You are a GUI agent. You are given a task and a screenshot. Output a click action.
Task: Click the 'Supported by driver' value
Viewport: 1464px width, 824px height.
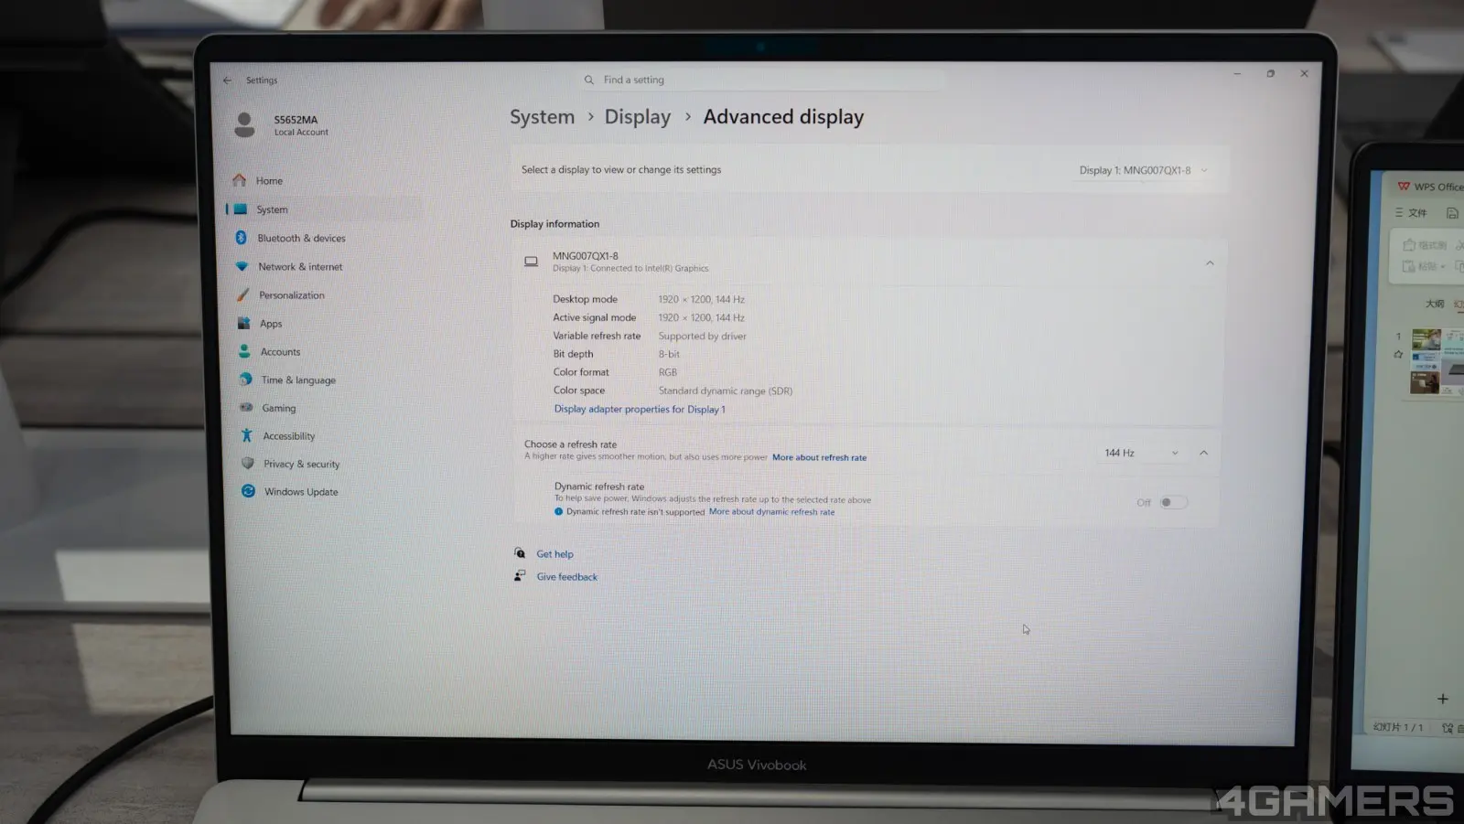pos(703,337)
